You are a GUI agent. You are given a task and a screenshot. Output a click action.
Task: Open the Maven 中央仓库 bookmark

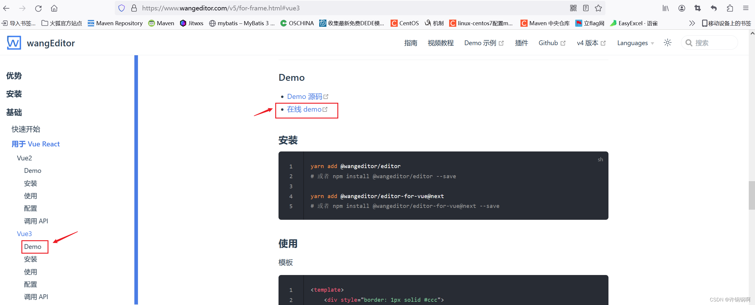coord(545,23)
